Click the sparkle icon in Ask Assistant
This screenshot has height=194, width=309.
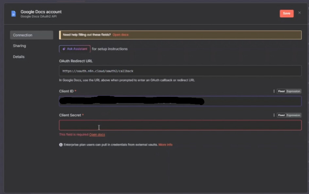(64, 49)
